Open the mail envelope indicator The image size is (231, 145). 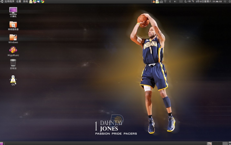[x=181, y=2]
